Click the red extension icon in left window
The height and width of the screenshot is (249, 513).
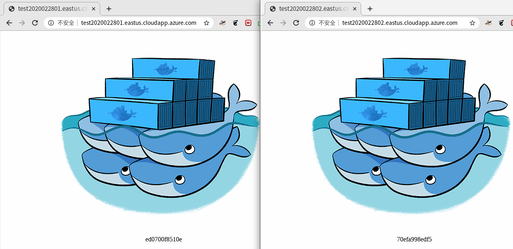(248, 23)
